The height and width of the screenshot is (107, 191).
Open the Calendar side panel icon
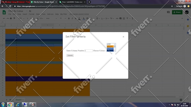coord(188,20)
